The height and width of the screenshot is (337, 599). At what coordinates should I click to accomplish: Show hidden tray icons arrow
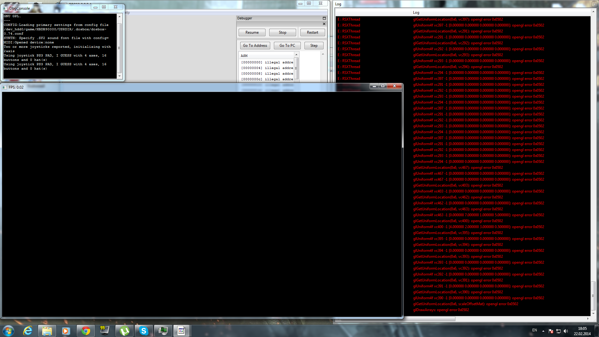click(543, 331)
